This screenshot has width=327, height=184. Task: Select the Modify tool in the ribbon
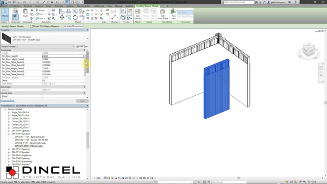[x=5, y=14]
